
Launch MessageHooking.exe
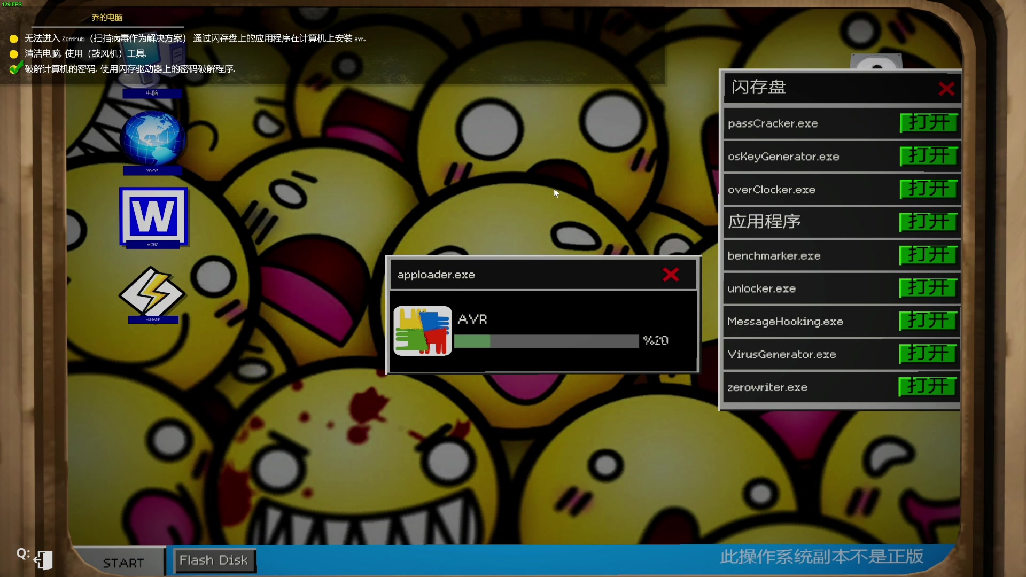(929, 321)
